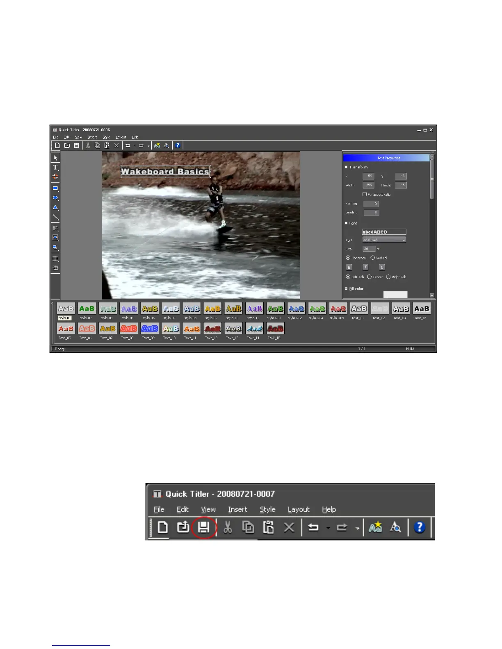Click the arrange order icon in the left toolbox
The width and height of the screenshot is (502, 649).
point(55,247)
